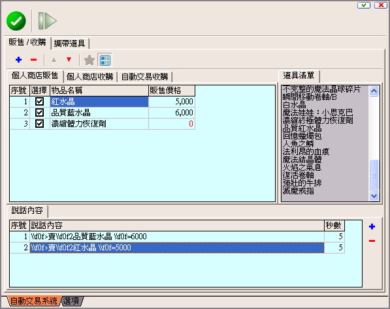Select 品質紅水晶 in the item list
The height and width of the screenshot is (309, 390).
302,128
